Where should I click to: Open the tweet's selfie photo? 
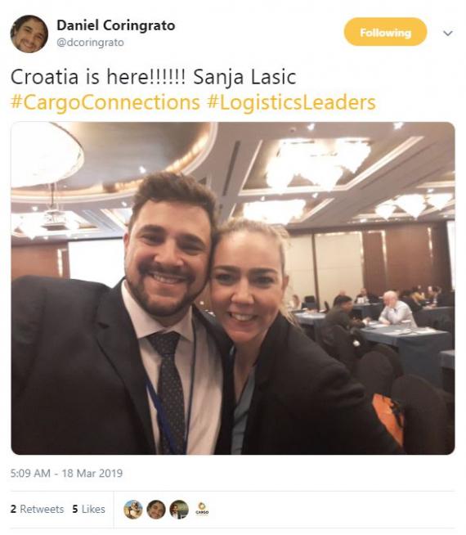(233, 288)
